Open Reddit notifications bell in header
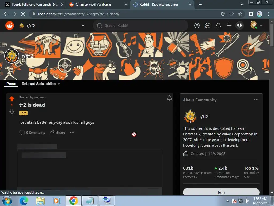 coord(218,25)
